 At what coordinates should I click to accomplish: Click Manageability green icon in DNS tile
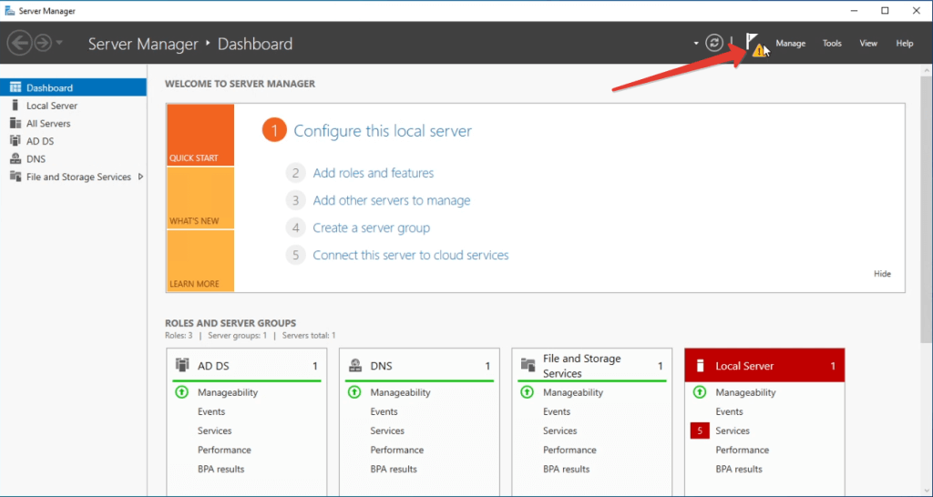[354, 392]
